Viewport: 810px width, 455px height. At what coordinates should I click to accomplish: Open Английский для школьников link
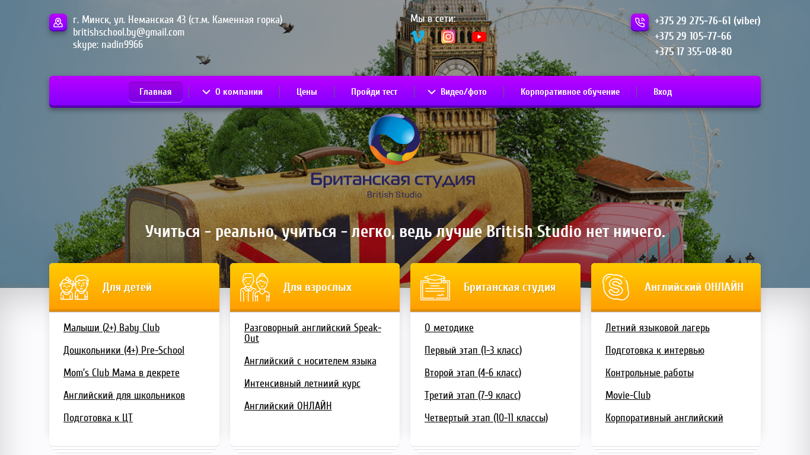(124, 395)
